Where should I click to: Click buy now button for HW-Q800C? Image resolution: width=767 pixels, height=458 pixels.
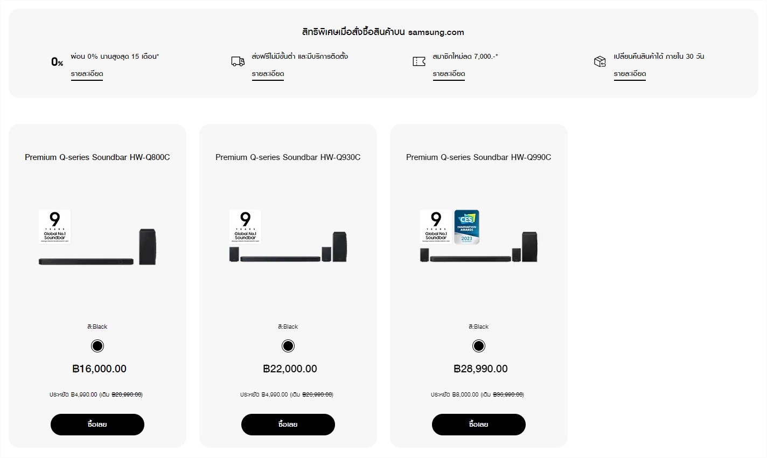[x=97, y=425]
